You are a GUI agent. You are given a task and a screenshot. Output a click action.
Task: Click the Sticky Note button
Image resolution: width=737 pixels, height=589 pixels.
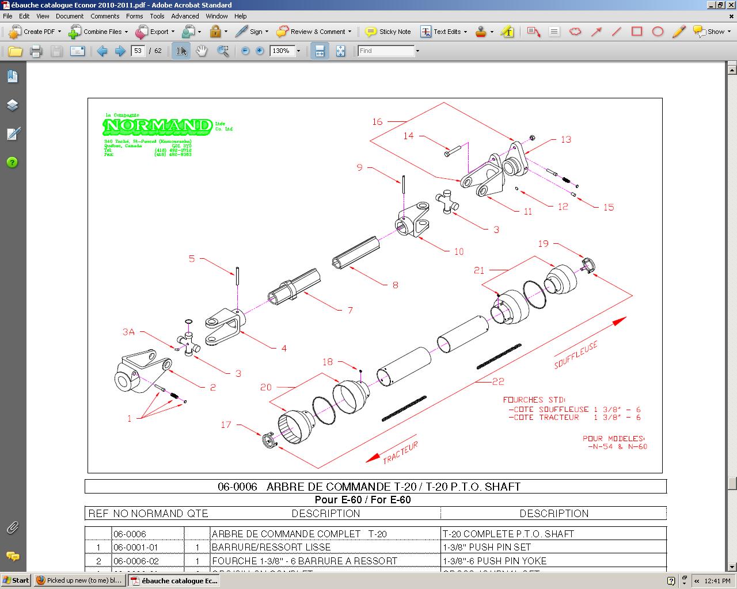point(389,32)
